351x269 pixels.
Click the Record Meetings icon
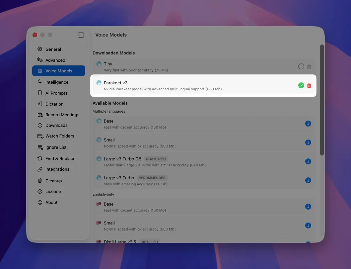(40, 115)
